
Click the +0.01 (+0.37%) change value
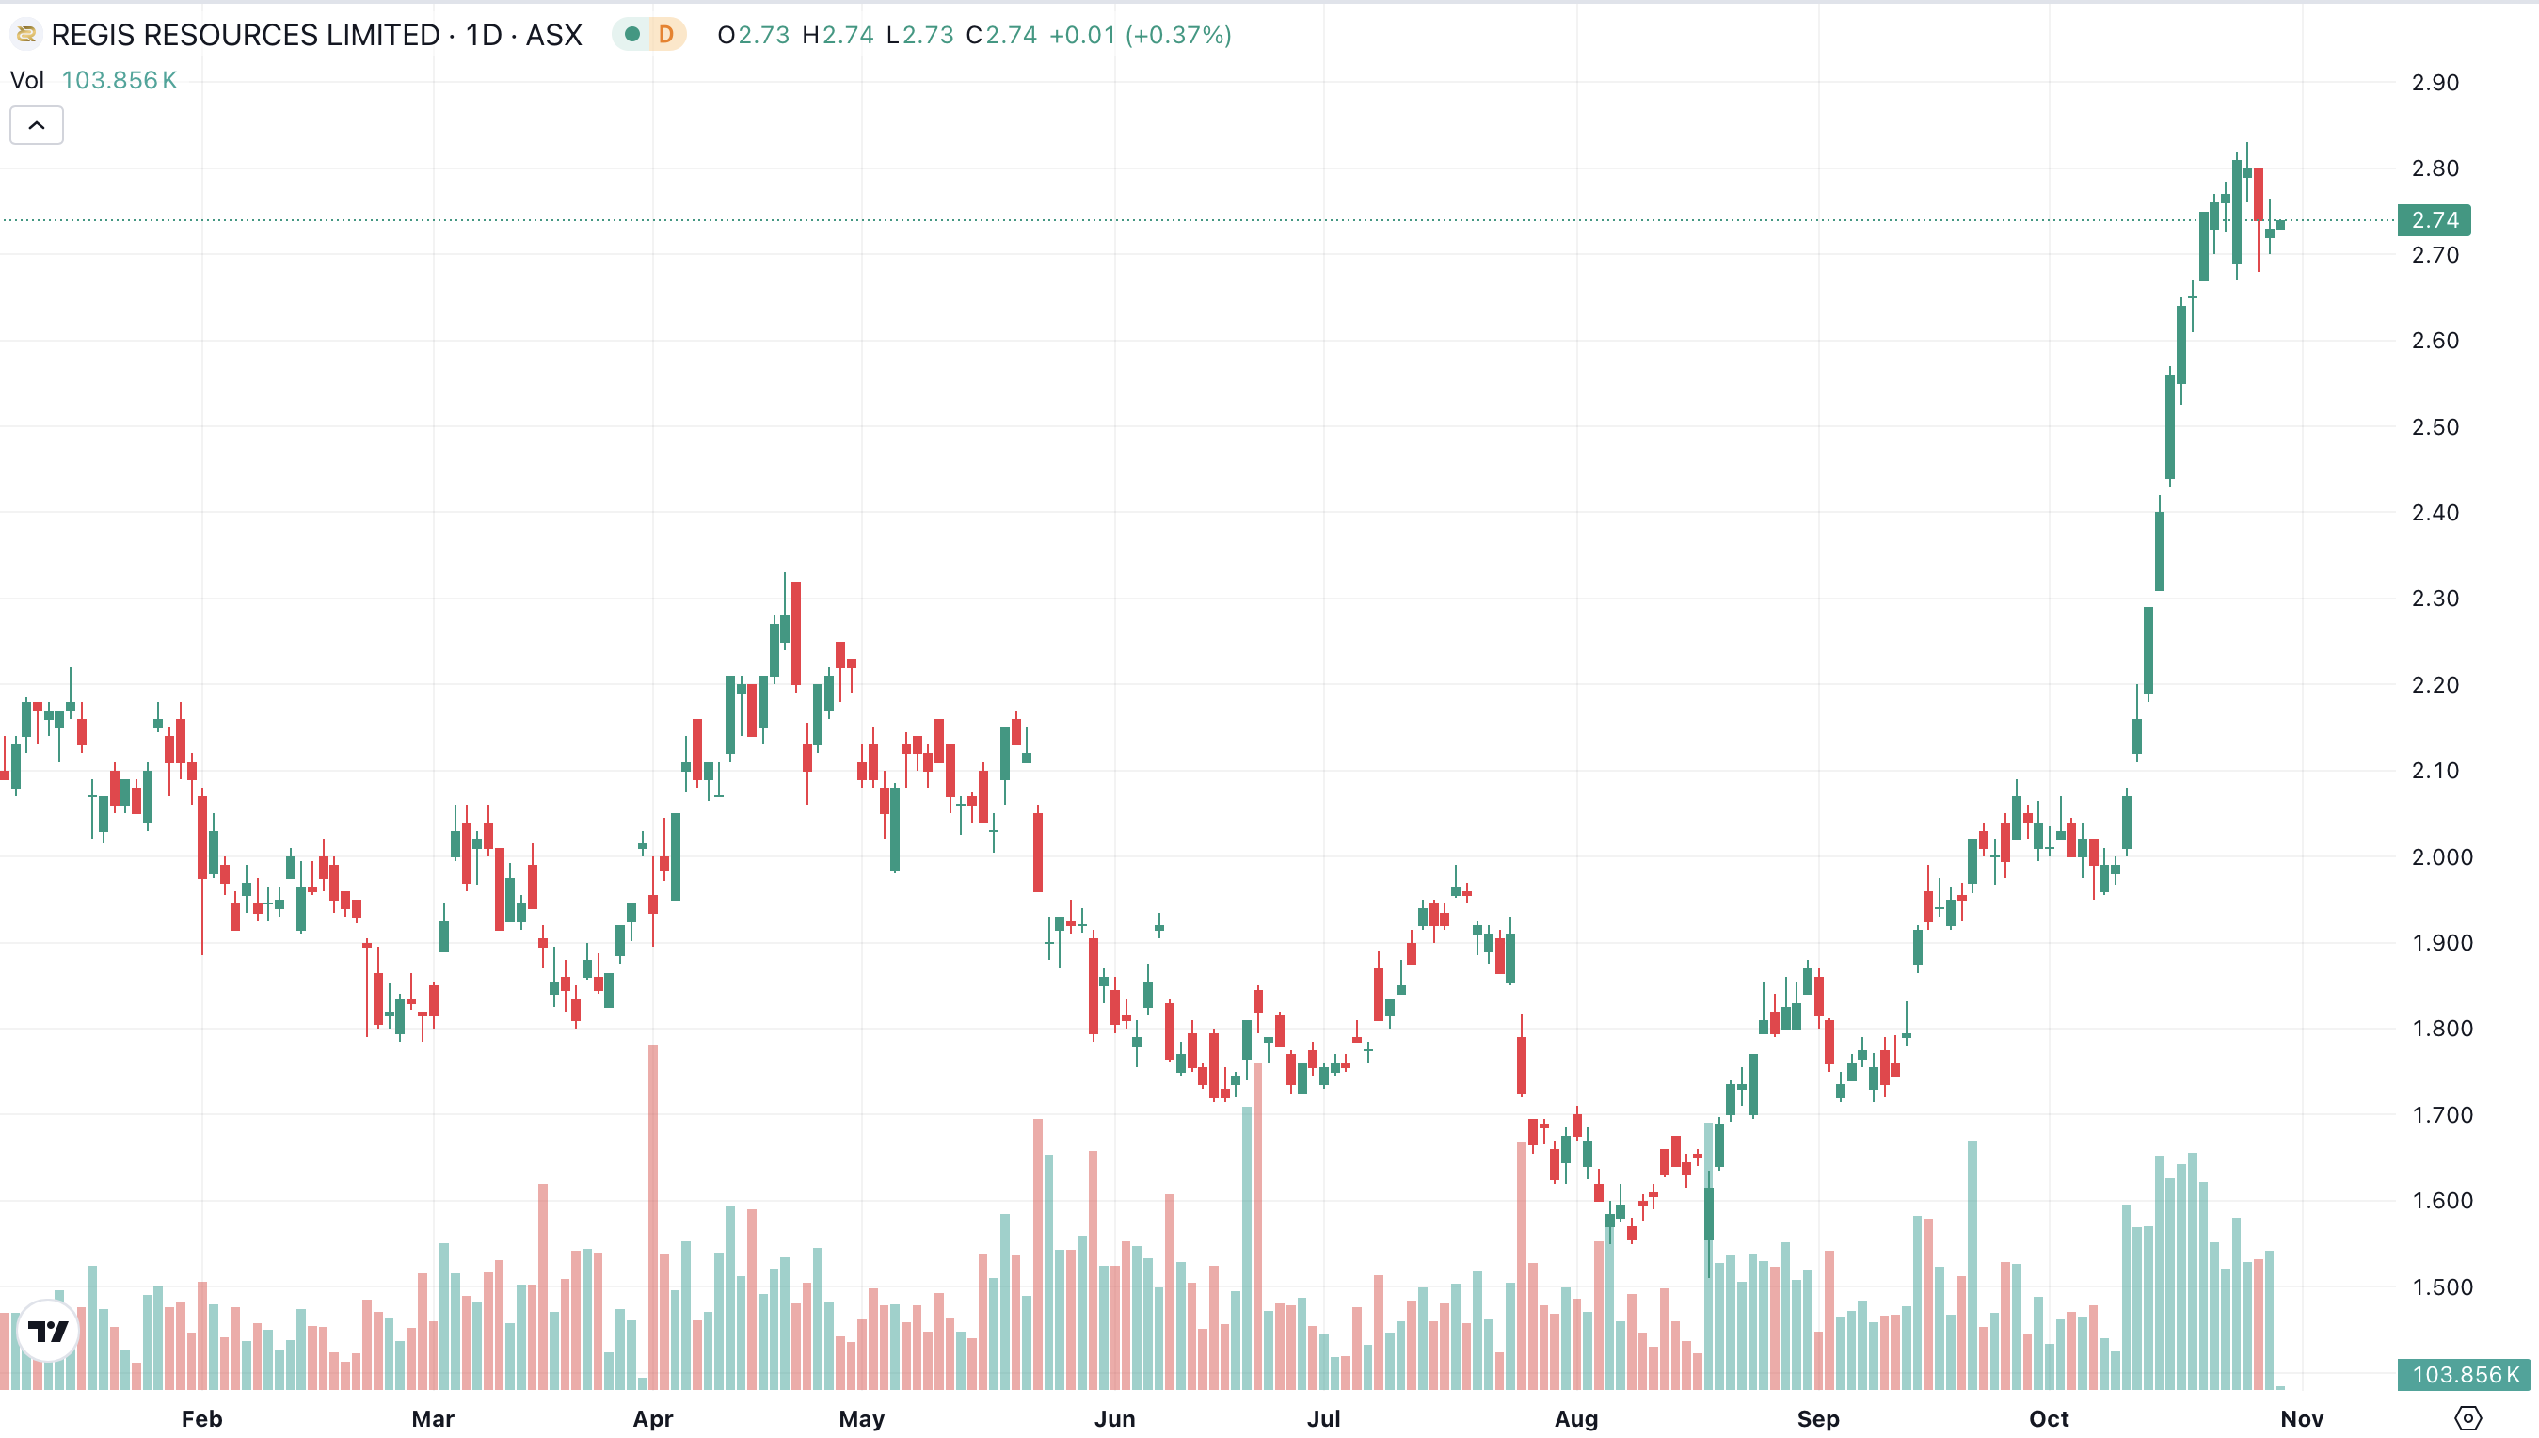coord(1140,36)
